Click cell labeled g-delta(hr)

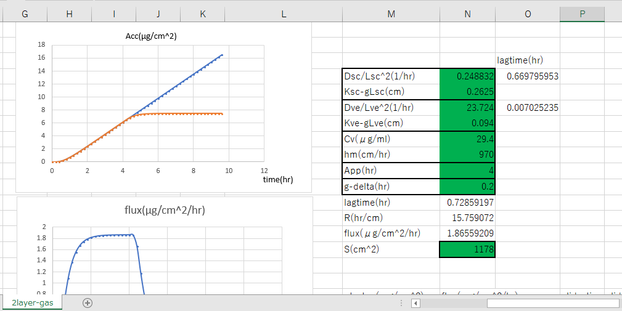391,187
